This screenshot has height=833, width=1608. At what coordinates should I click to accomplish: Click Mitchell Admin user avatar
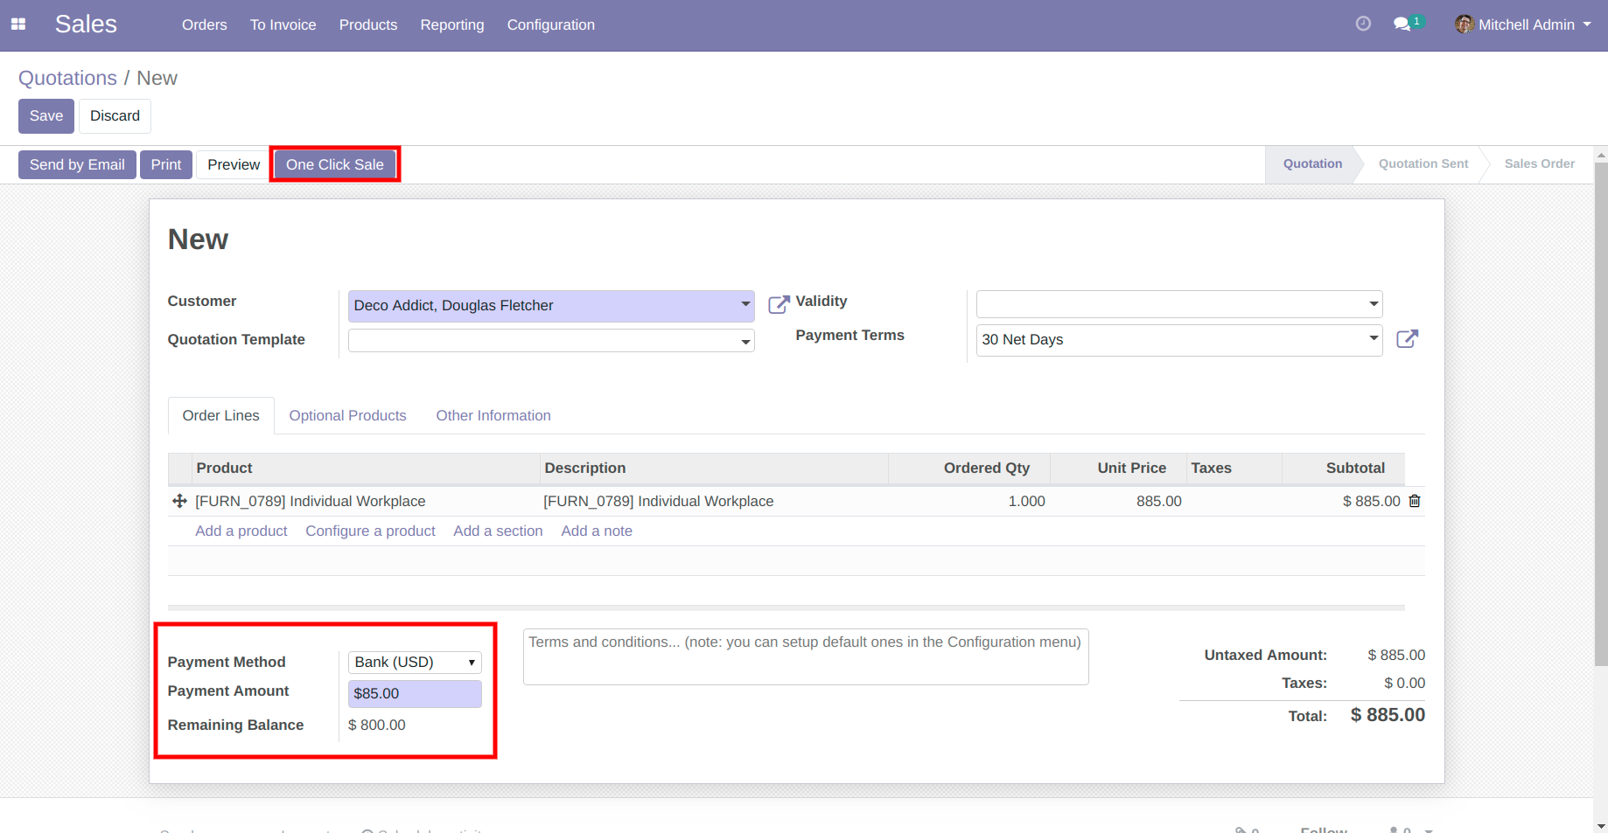click(1464, 24)
